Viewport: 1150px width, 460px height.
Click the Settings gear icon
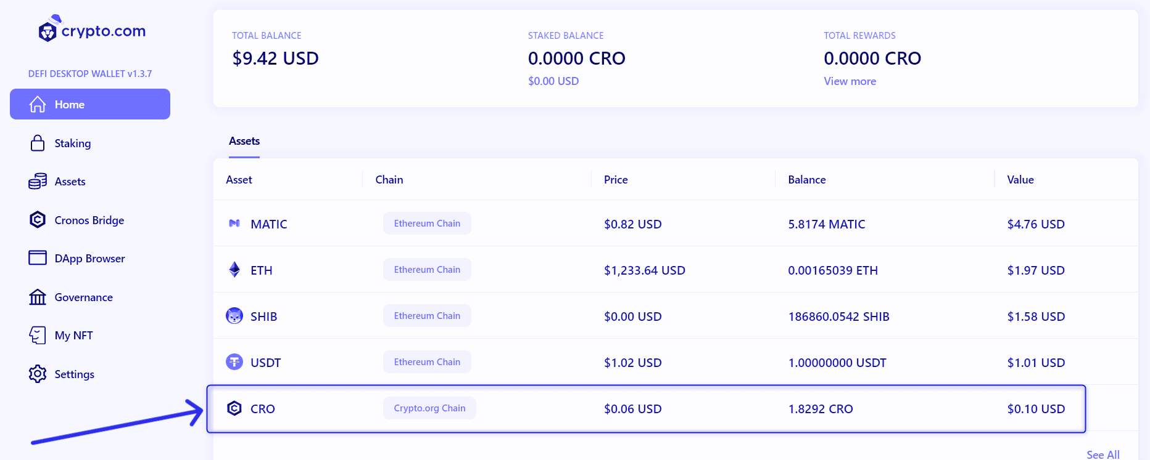38,374
